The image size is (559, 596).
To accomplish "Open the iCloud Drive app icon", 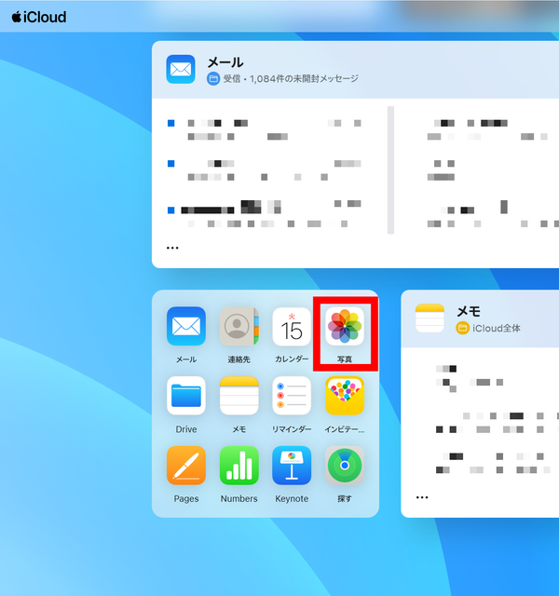I will click(x=186, y=396).
